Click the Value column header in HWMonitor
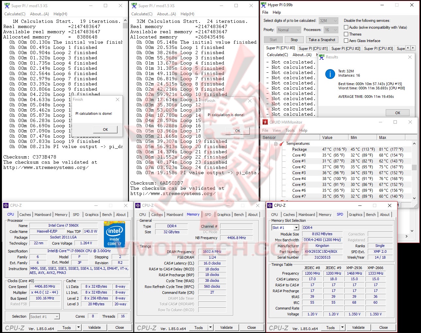This screenshot has height=333, width=421. pos(334,137)
